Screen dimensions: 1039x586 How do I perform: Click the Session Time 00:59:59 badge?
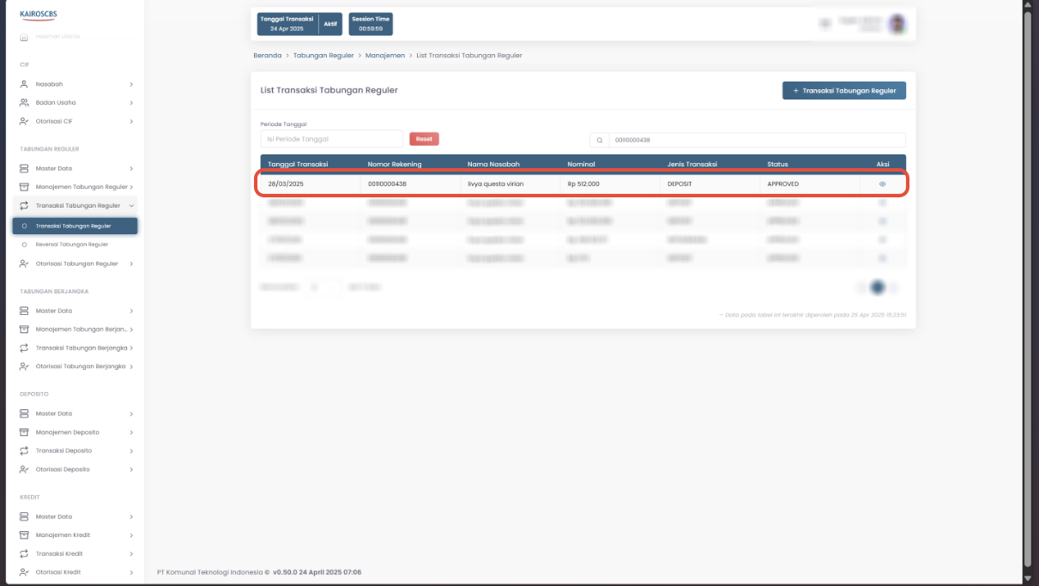pos(371,24)
